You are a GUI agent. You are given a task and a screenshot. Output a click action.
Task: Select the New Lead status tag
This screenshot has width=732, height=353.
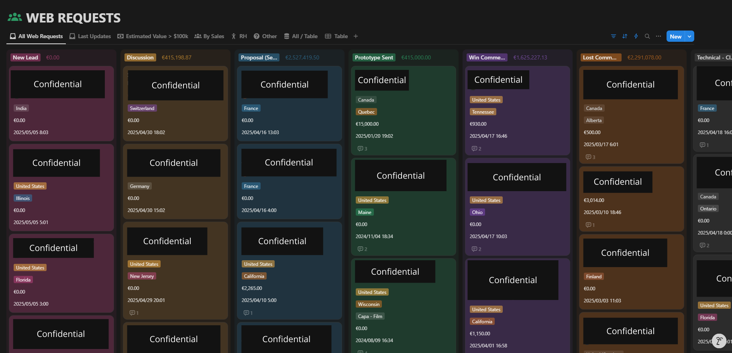(x=25, y=57)
